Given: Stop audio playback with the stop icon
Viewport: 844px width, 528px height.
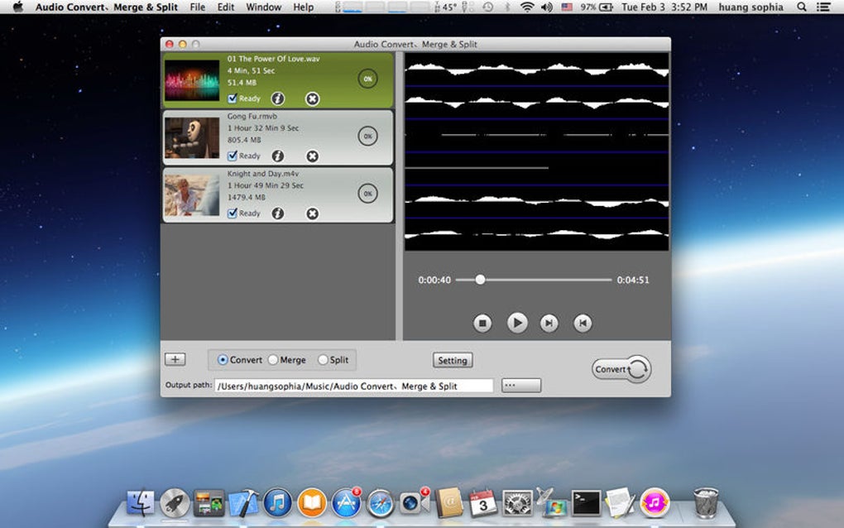Looking at the screenshot, I should (x=482, y=323).
